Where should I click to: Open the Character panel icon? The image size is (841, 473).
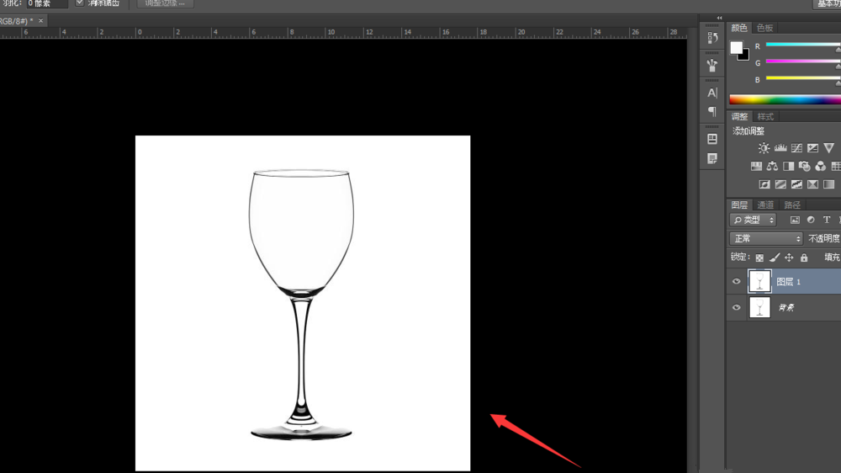click(x=712, y=93)
